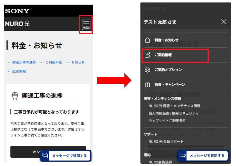Image resolution: width=236 pixels, height=166 pixels.
Task: Click the chevron before the ご利用料金 anchor link
Action: 41,62
